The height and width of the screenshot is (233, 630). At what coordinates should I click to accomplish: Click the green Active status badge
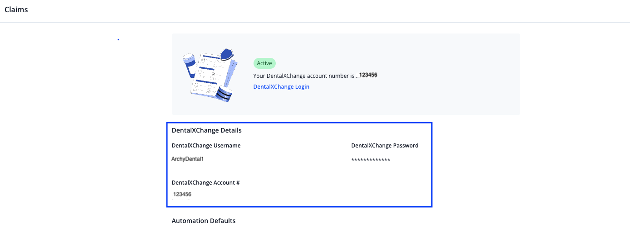264,63
